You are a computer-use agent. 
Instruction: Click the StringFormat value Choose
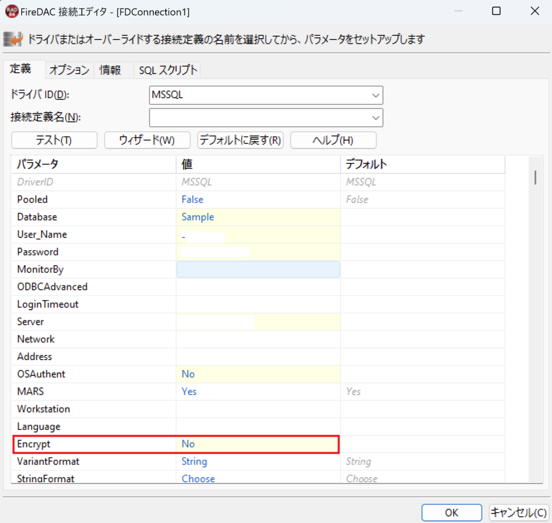pos(198,479)
